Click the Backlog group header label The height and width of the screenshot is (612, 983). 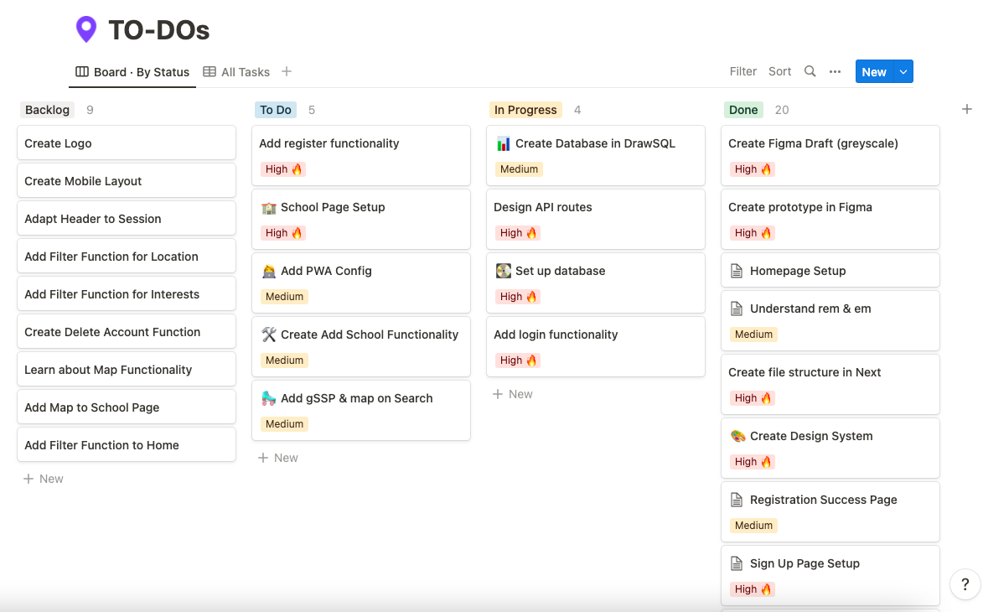click(47, 110)
